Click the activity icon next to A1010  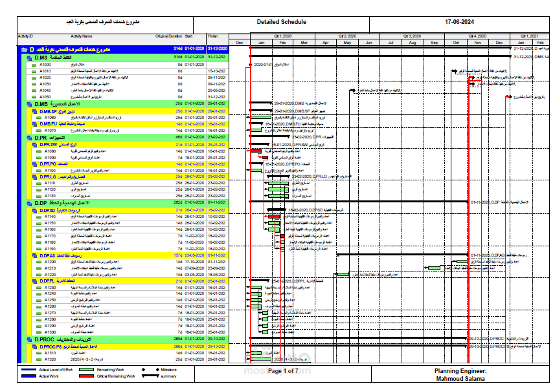[x=34, y=72]
